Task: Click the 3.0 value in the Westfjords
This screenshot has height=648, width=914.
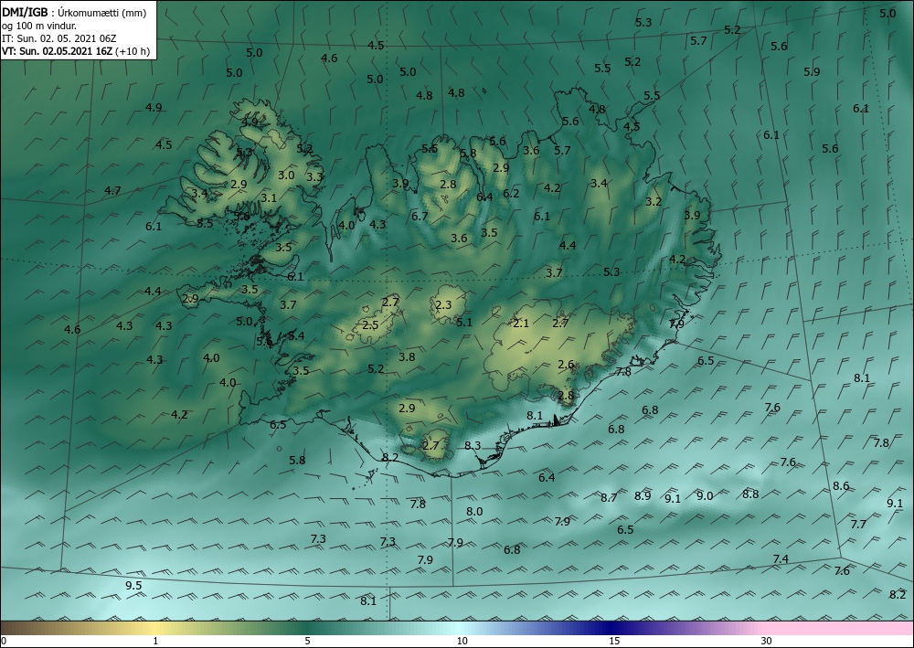Action: (x=286, y=175)
